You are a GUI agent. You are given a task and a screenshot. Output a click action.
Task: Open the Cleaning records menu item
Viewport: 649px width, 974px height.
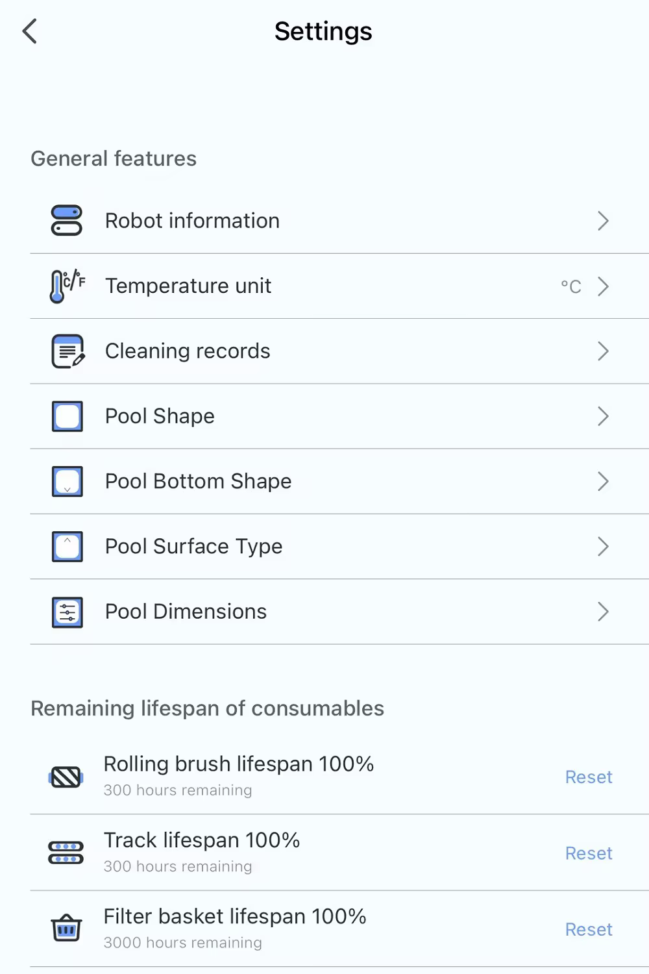[188, 351]
